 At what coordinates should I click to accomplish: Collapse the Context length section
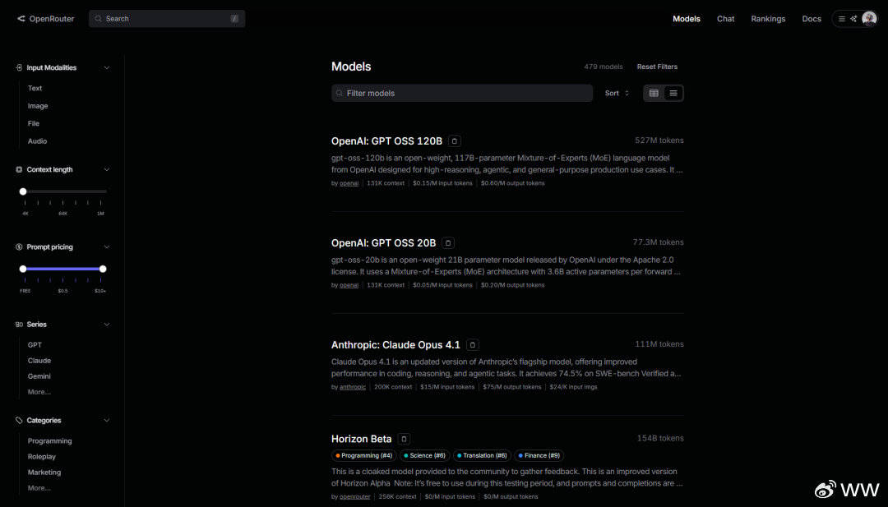106,170
